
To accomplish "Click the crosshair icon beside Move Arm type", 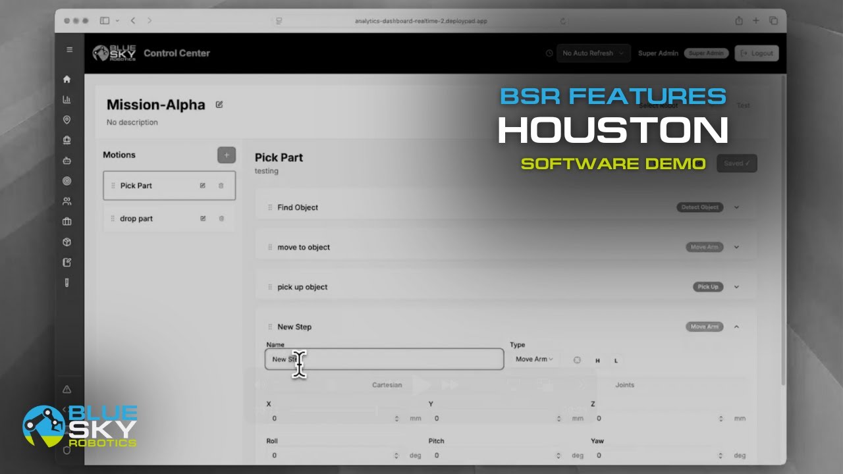I will tap(577, 360).
